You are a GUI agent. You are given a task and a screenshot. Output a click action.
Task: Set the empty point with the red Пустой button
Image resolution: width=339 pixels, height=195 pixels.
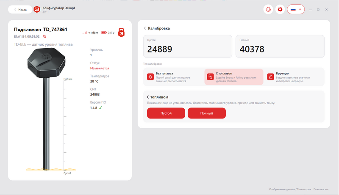click(166, 113)
